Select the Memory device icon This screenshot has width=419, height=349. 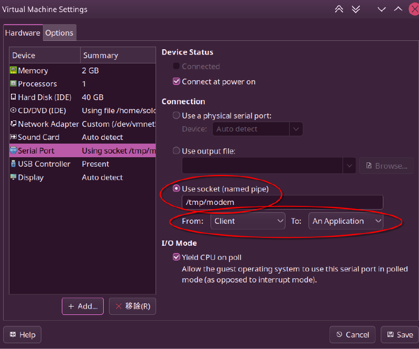(x=14, y=70)
